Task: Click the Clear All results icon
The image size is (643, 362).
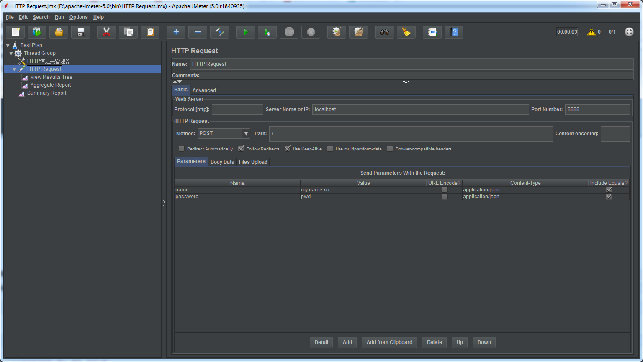Action: click(358, 32)
